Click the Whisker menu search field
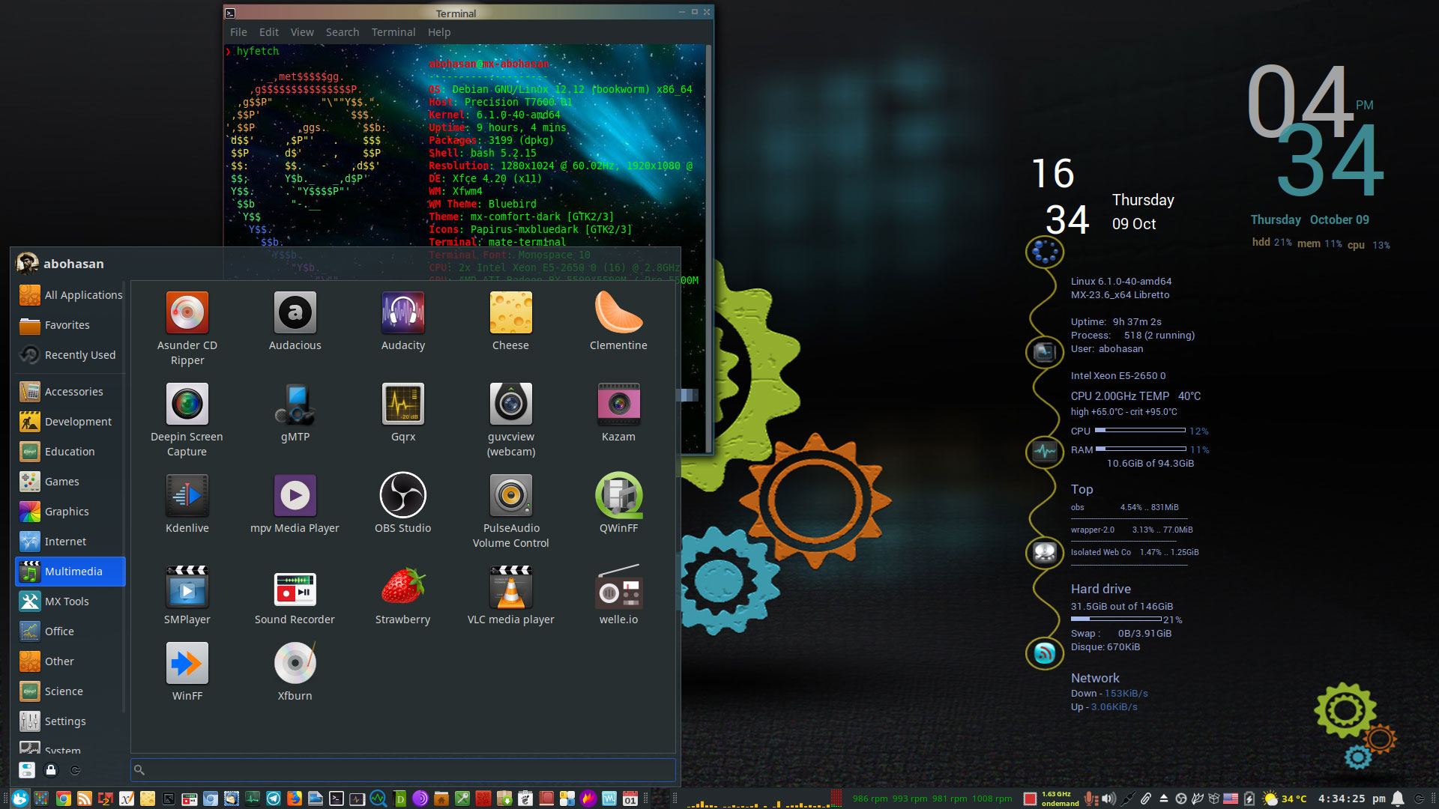The width and height of the screenshot is (1439, 809). 405,769
